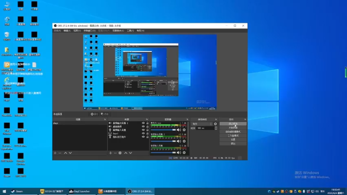
Task: Move source up in the Sources dock
Action: 126,153
